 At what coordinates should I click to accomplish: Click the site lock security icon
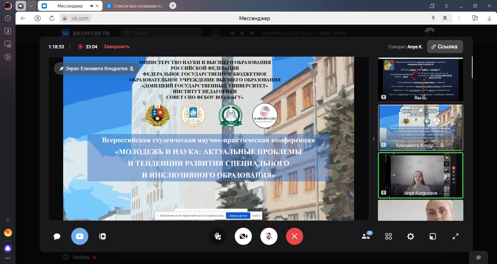coord(65,18)
